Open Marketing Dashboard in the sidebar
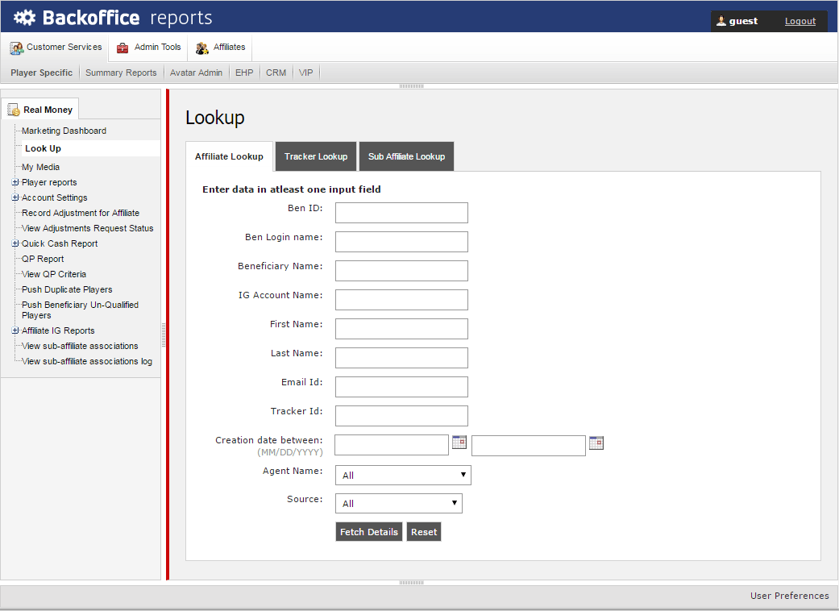Screen dimensions: 839x611 pos(64,131)
